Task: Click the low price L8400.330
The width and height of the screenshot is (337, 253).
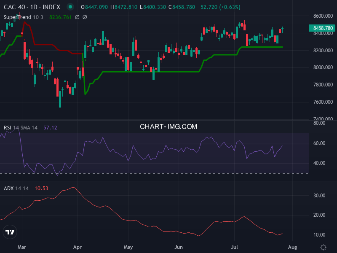Action: point(153,7)
